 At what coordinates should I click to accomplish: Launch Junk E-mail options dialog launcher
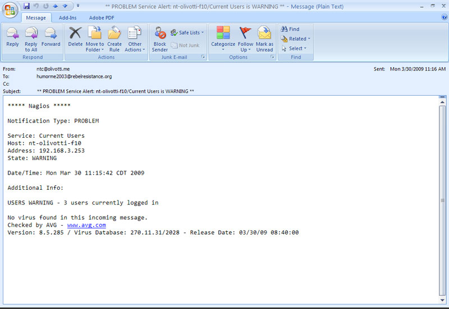[x=203, y=57]
